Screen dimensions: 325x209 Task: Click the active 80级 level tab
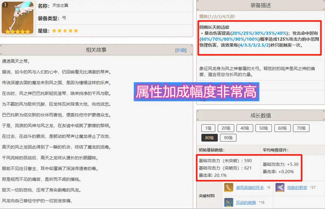coord(210,138)
